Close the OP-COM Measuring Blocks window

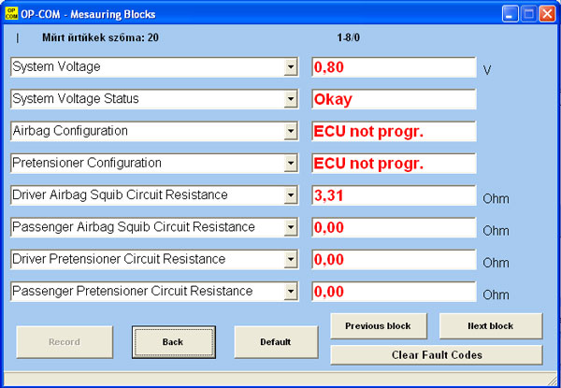(x=548, y=14)
